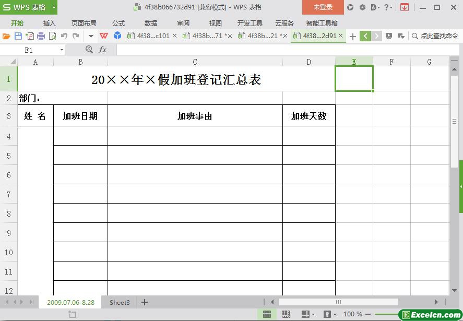Click the open folder icon in toolbar
The image size is (463, 321).
tap(6, 36)
